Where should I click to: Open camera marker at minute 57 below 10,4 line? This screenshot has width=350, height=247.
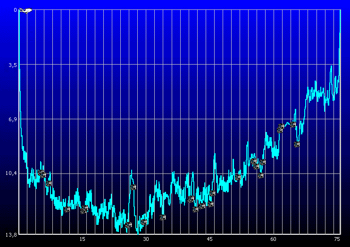coord(260,176)
